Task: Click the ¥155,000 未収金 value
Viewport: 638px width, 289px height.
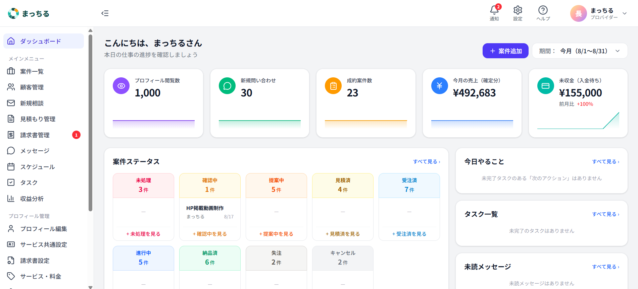Action: tap(580, 93)
